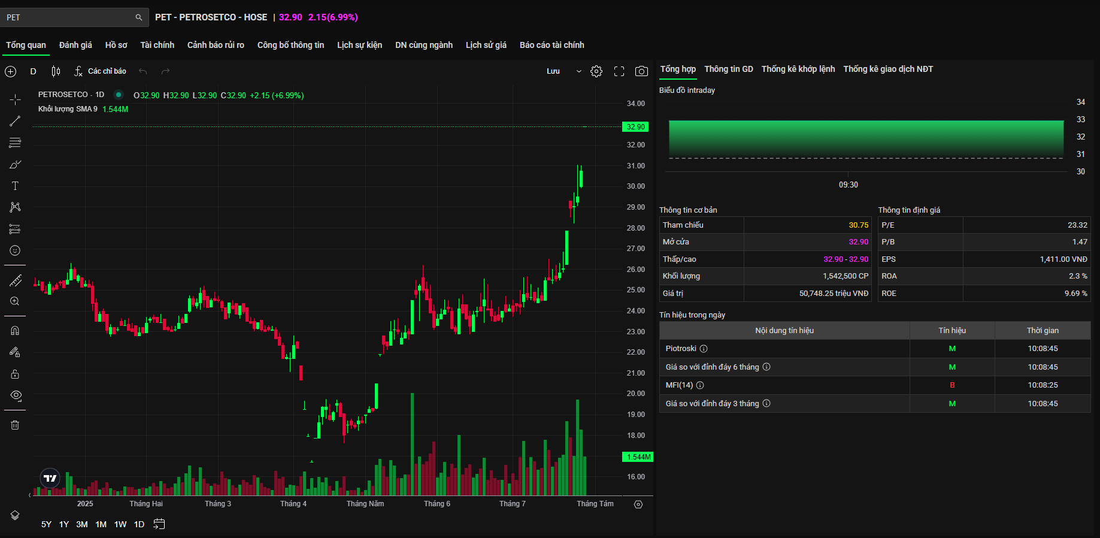Switch to the Thông tin GD tab
Image resolution: width=1100 pixels, height=538 pixels.
(x=729, y=69)
